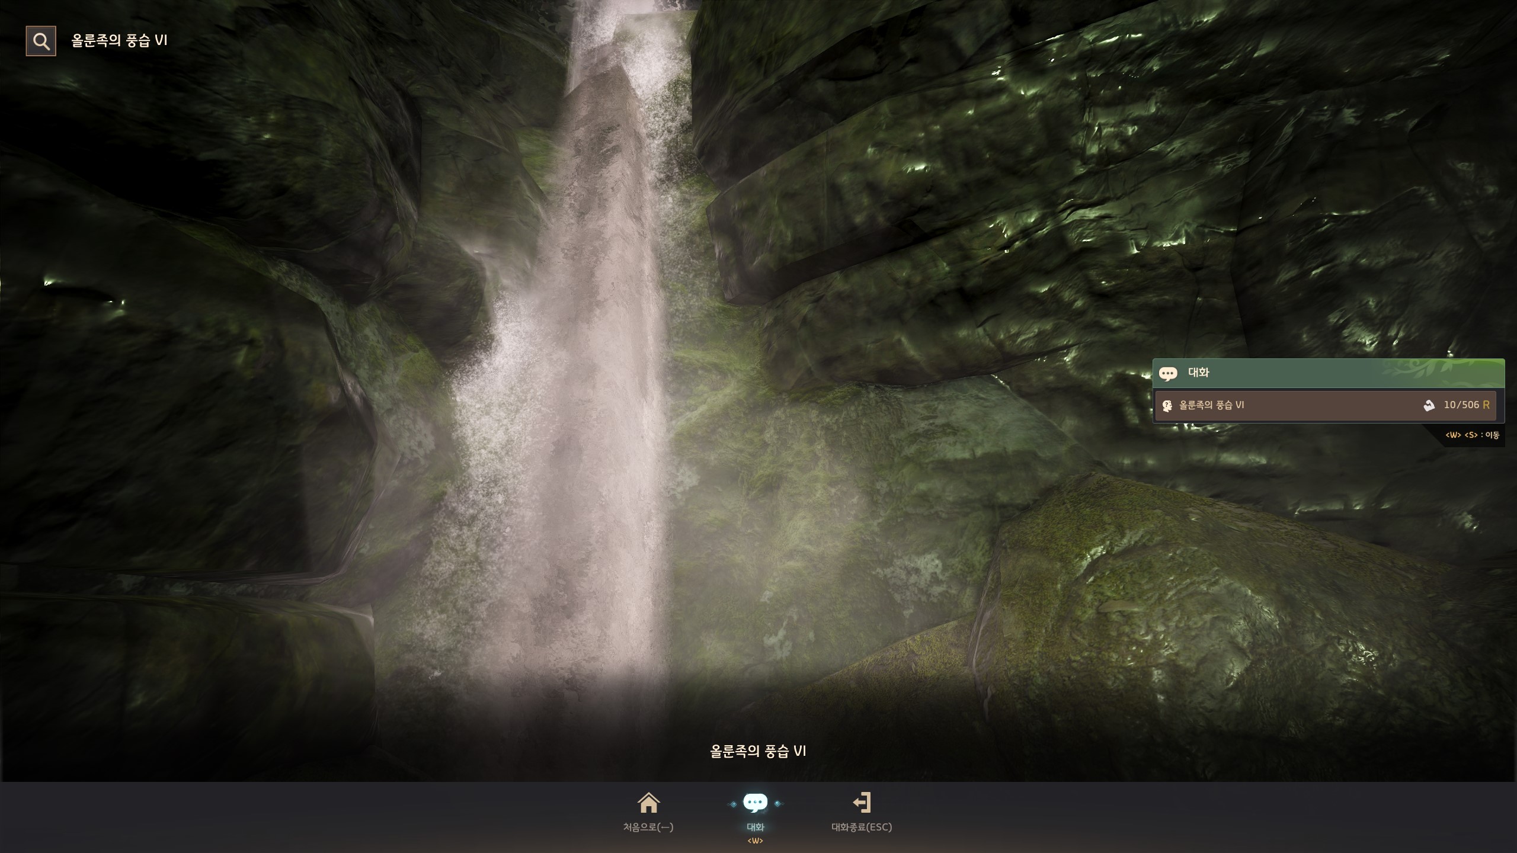Click the <W> <S> : 이동 hint

click(1472, 435)
